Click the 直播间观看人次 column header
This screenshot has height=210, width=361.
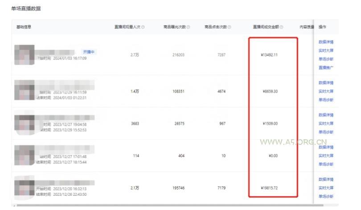(127, 27)
